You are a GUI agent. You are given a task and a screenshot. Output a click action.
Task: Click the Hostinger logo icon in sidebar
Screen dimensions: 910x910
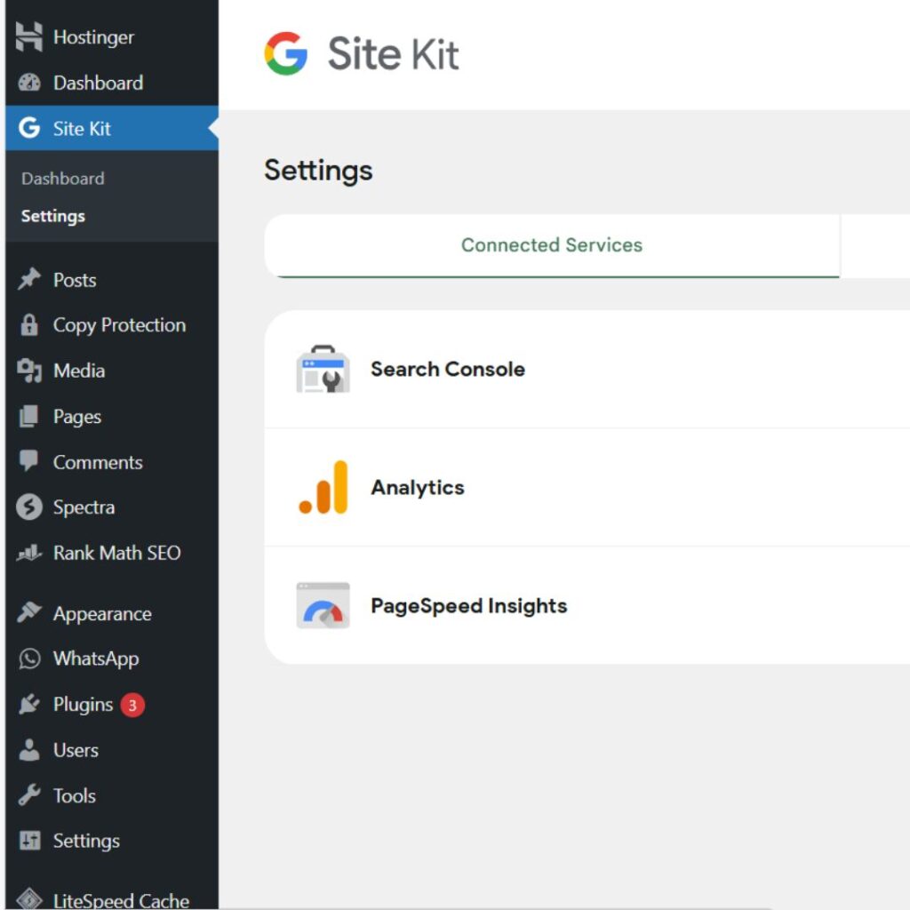coord(29,36)
